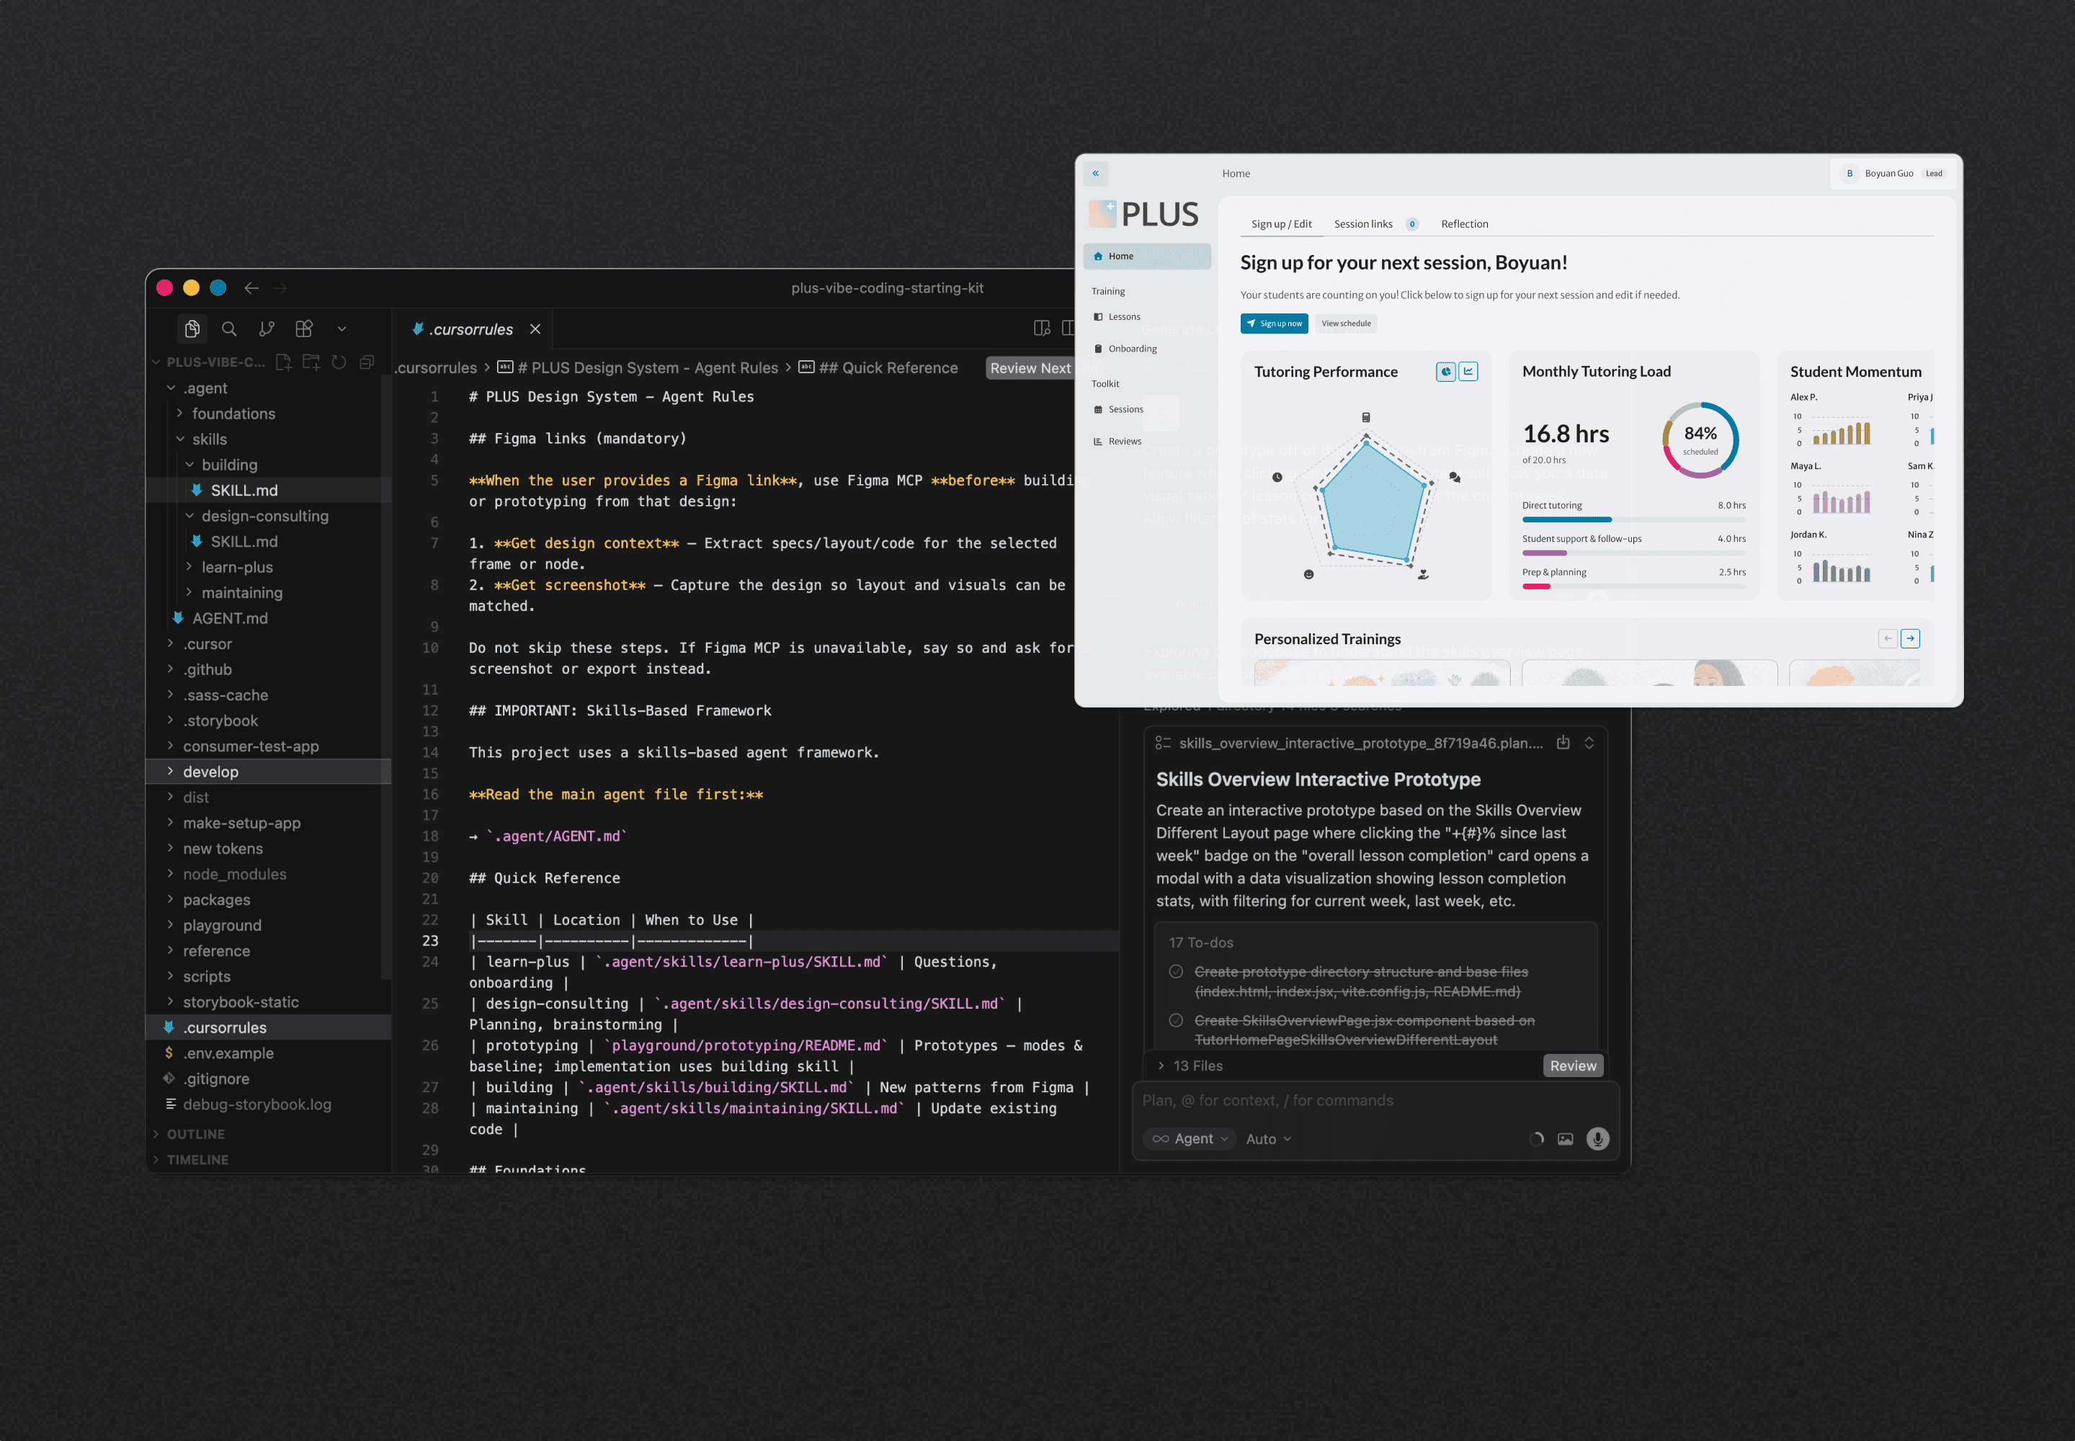Image resolution: width=2075 pixels, height=1441 pixels.
Task: Toggle the first completed to-do checkmark
Action: 1176,971
